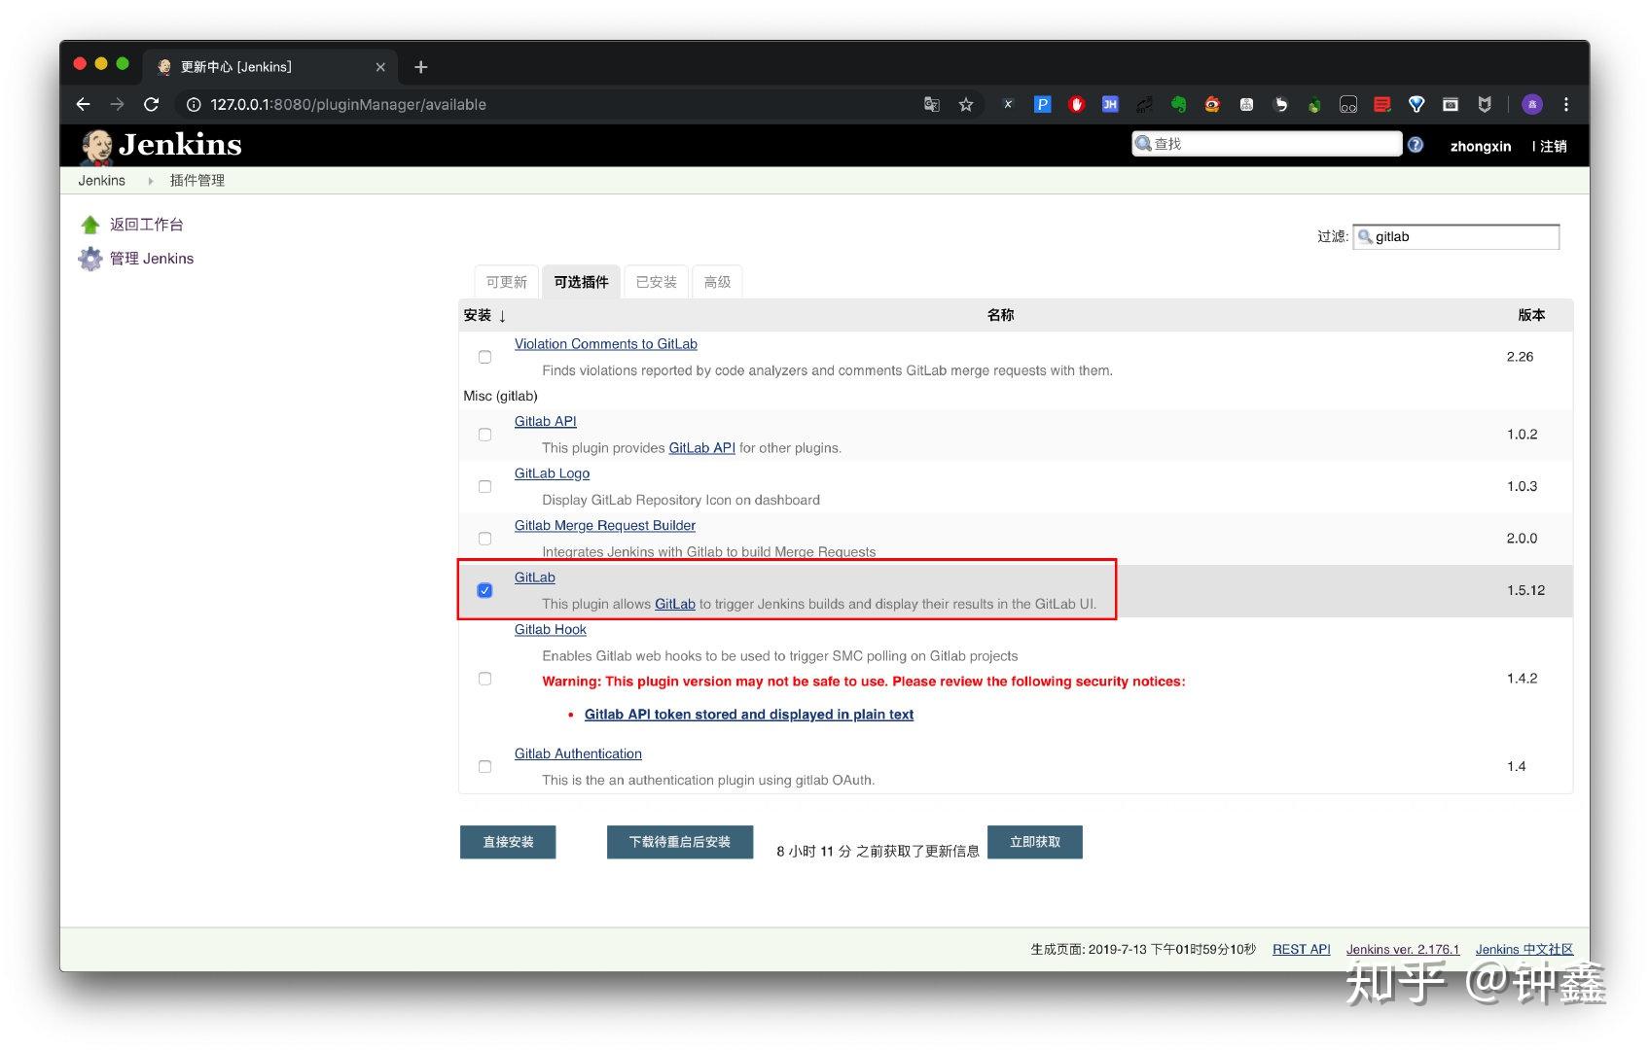Image resolution: width=1649 pixels, height=1050 pixels.
Task: Switch to the 已安装 tab
Action: click(x=656, y=282)
